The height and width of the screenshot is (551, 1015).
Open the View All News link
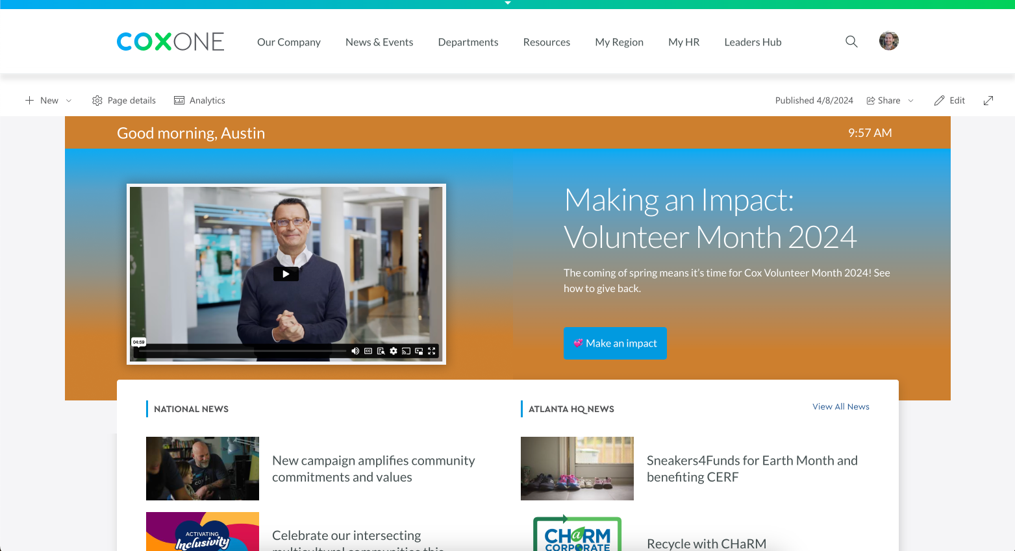coord(841,407)
